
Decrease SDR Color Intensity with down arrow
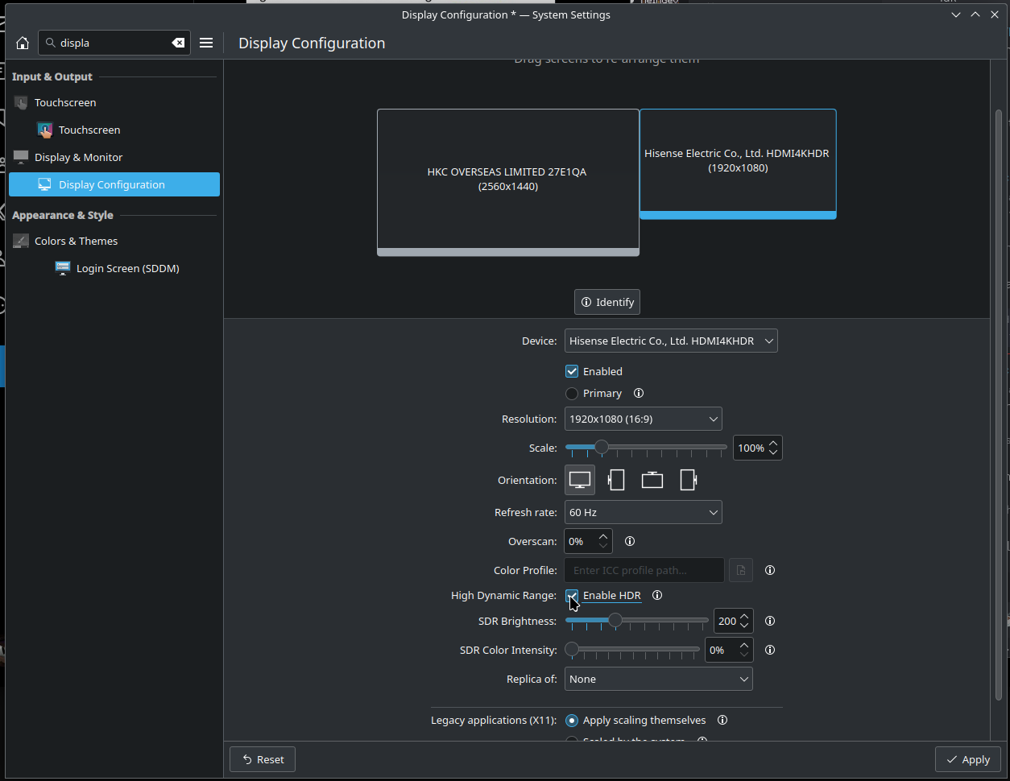(744, 655)
